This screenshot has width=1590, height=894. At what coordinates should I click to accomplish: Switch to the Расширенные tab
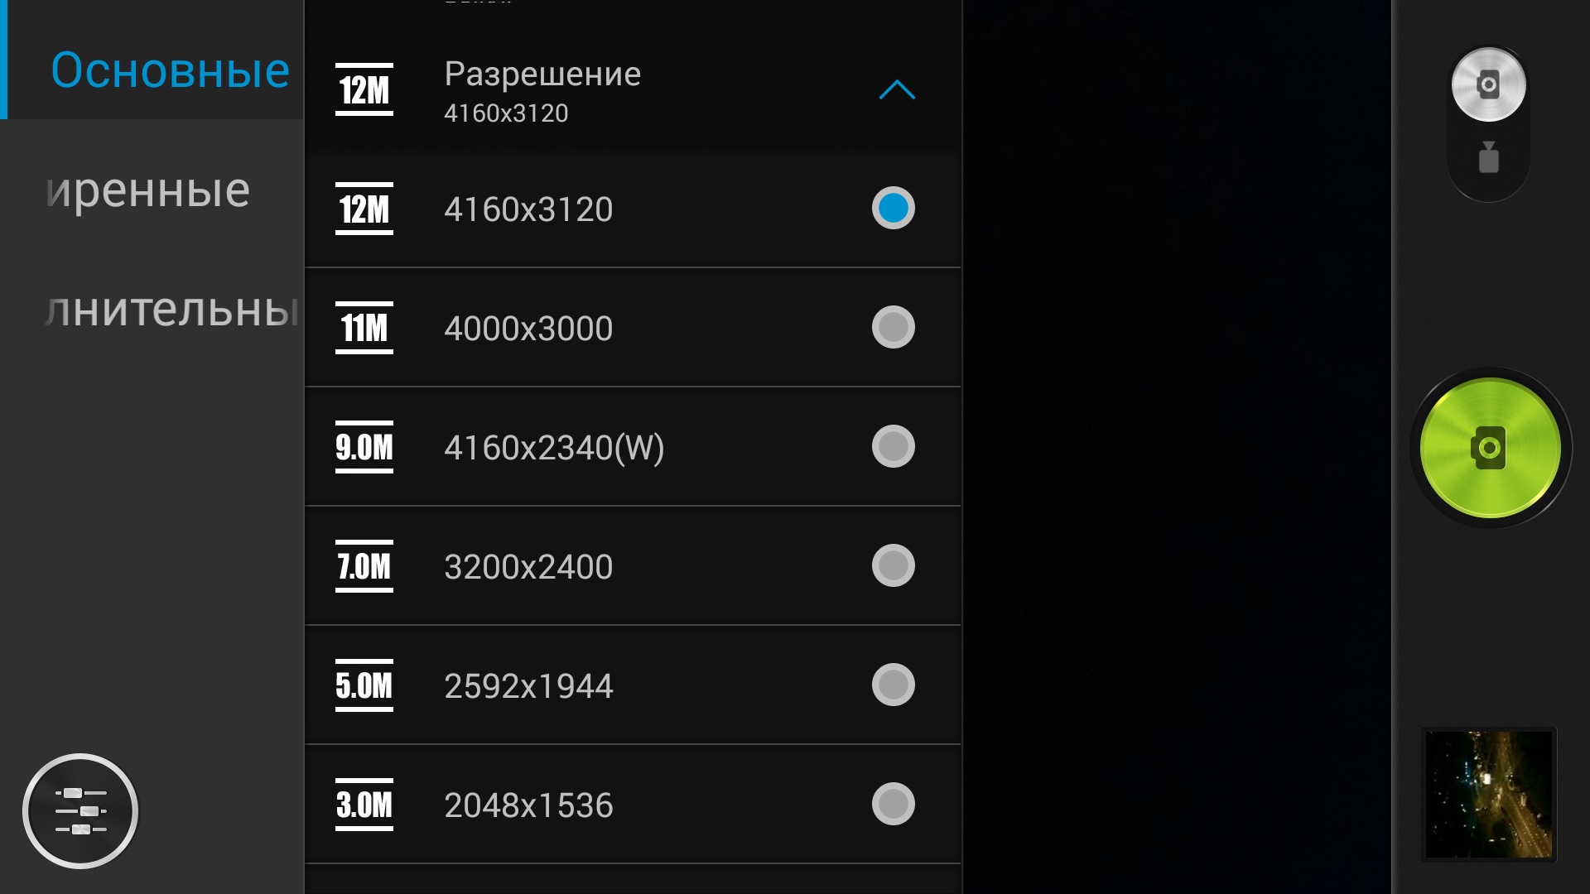point(149,190)
